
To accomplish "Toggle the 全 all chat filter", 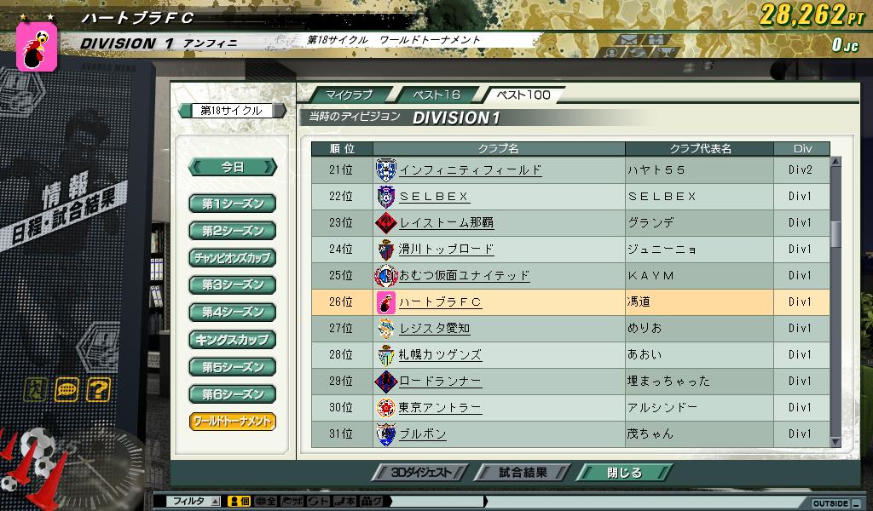I will point(266,502).
